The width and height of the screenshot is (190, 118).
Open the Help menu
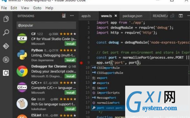pyautogui.click(x=49, y=8)
